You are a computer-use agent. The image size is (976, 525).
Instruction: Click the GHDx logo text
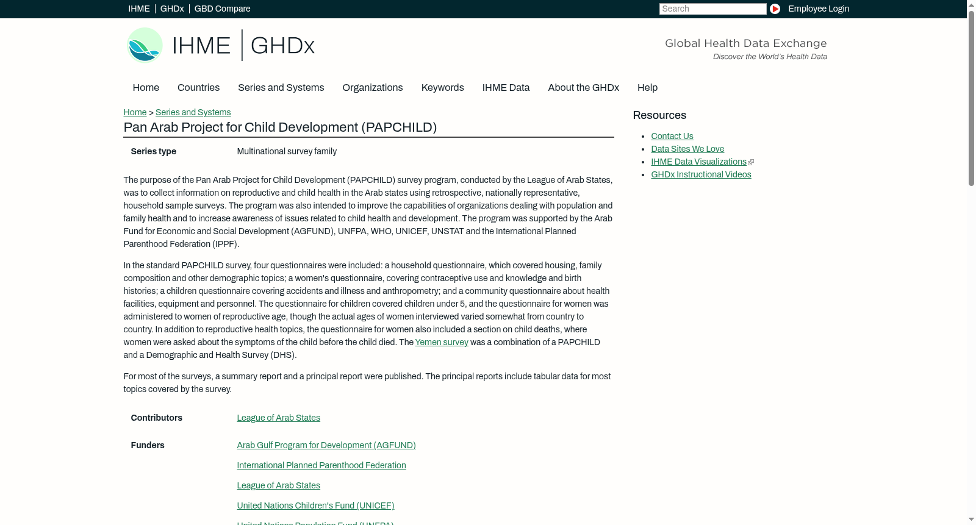coord(282,46)
